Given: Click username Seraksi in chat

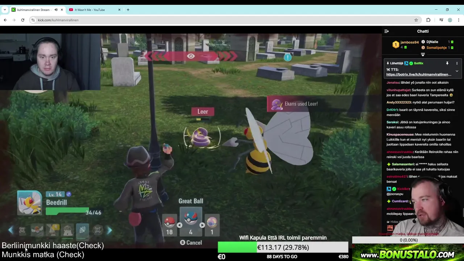Looking at the screenshot, I should point(392,122).
